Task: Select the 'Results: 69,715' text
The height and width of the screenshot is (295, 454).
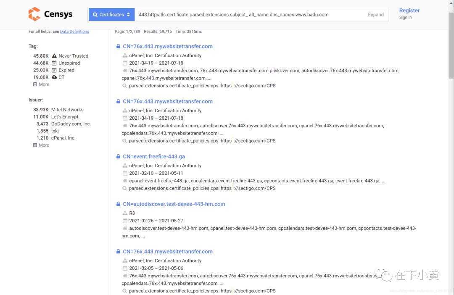Action: pyautogui.click(x=158, y=32)
